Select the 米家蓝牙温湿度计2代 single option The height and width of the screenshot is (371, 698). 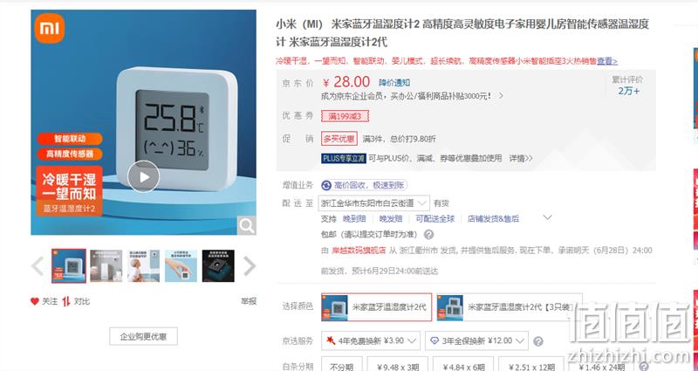click(377, 307)
